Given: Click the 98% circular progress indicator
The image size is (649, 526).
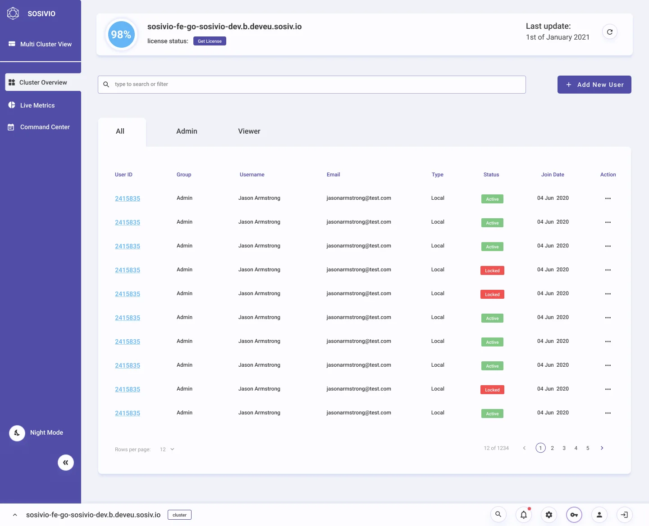Looking at the screenshot, I should 121,35.
